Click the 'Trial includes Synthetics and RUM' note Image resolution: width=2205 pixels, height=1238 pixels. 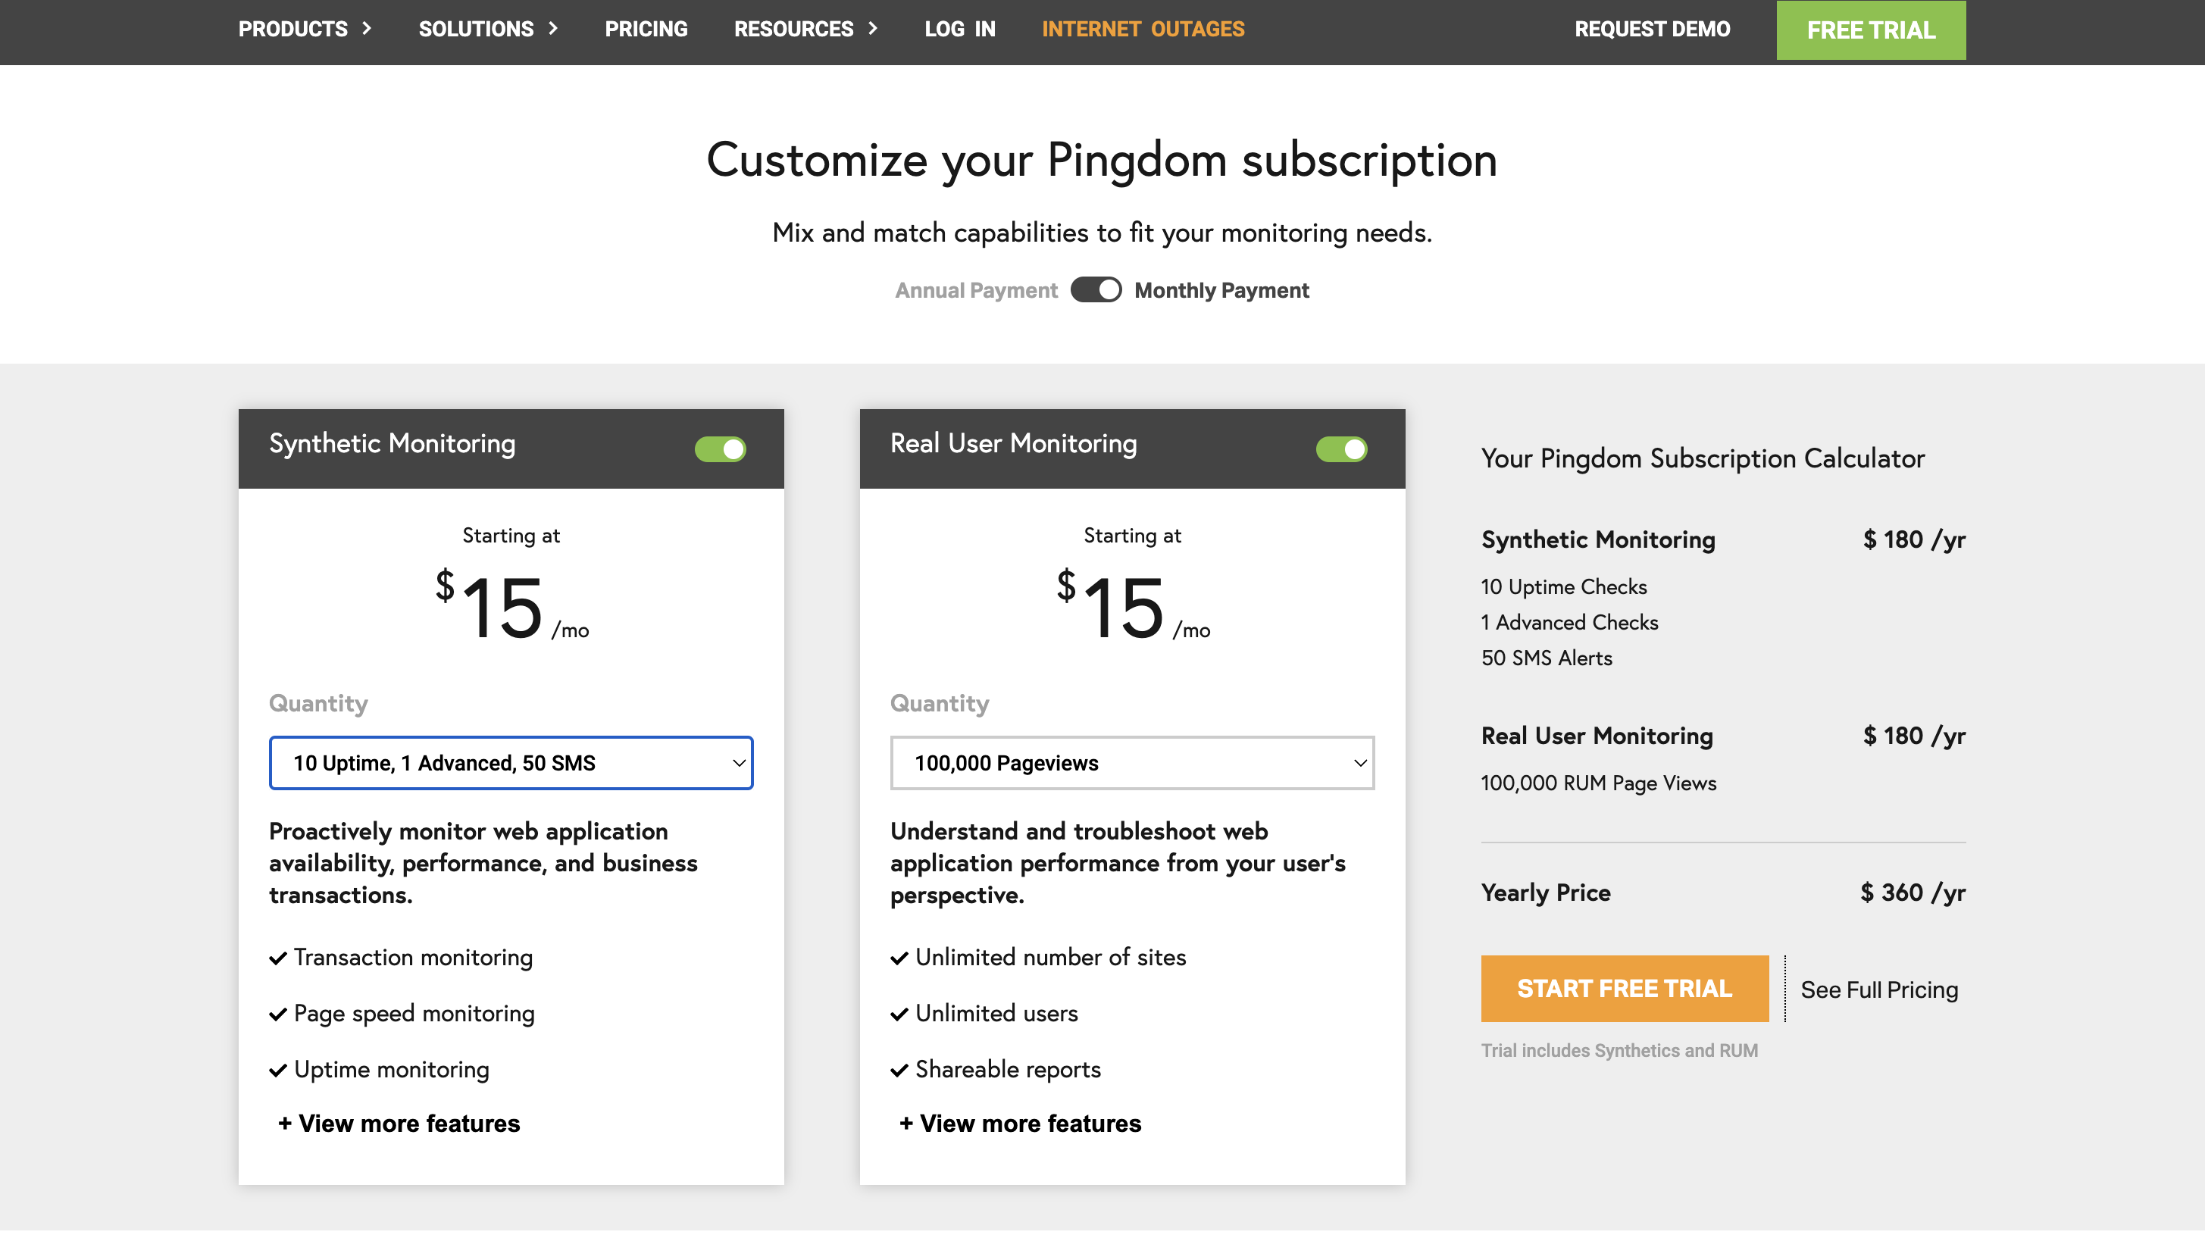tap(1619, 1051)
